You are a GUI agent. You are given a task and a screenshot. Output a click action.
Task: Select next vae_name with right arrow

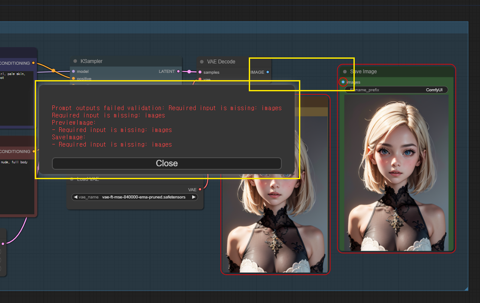[x=194, y=197]
